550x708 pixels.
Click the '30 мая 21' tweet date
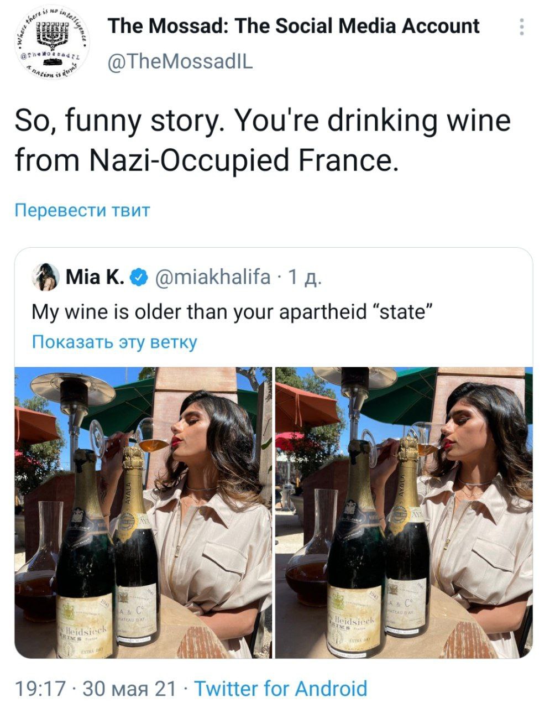click(x=128, y=689)
